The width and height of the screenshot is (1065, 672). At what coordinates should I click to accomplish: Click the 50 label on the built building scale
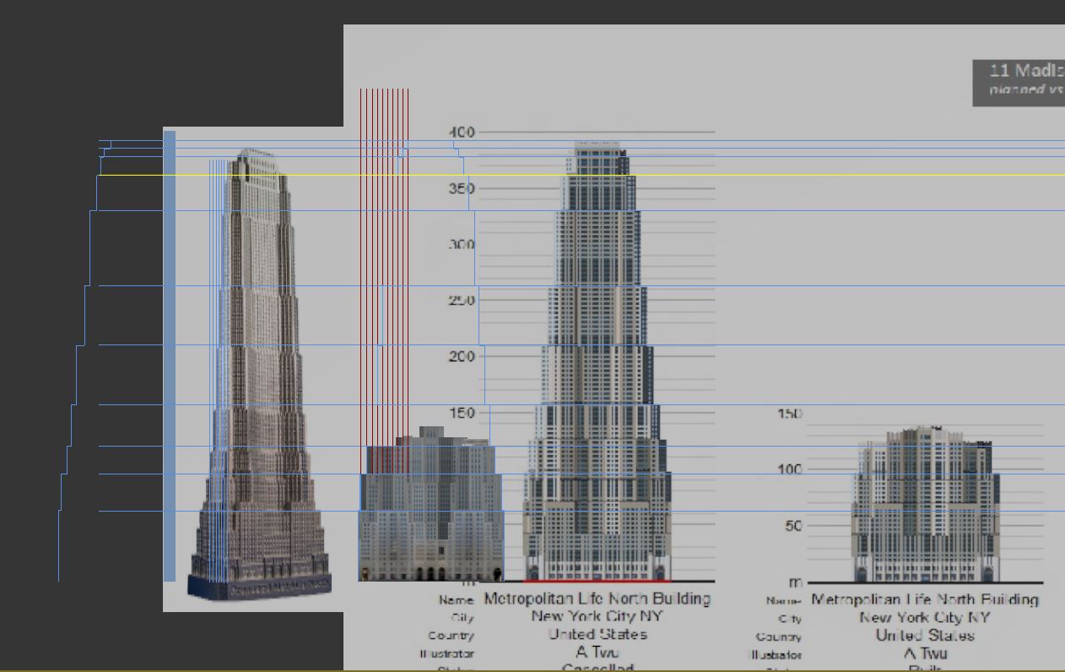[x=794, y=526]
